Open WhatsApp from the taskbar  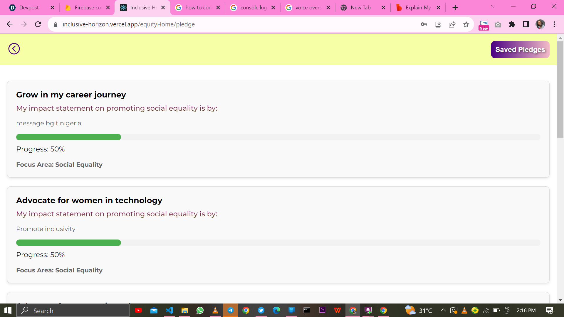[x=200, y=310]
